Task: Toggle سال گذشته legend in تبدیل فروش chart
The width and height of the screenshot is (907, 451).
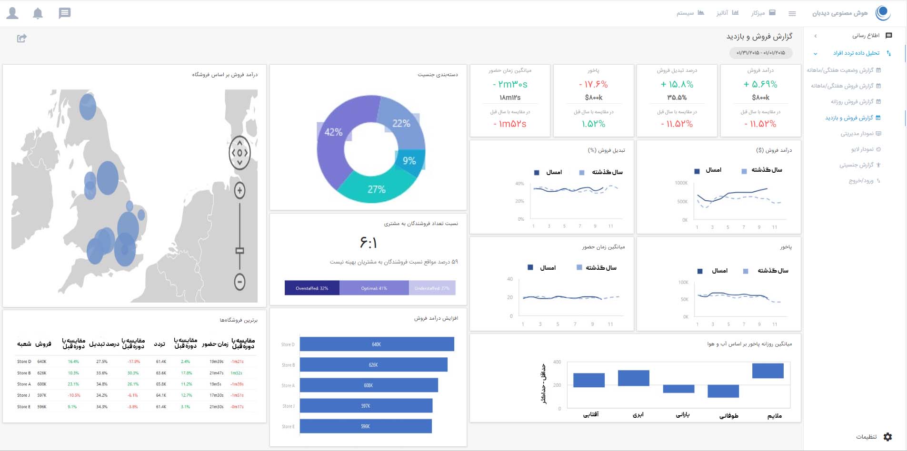Action: click(602, 172)
